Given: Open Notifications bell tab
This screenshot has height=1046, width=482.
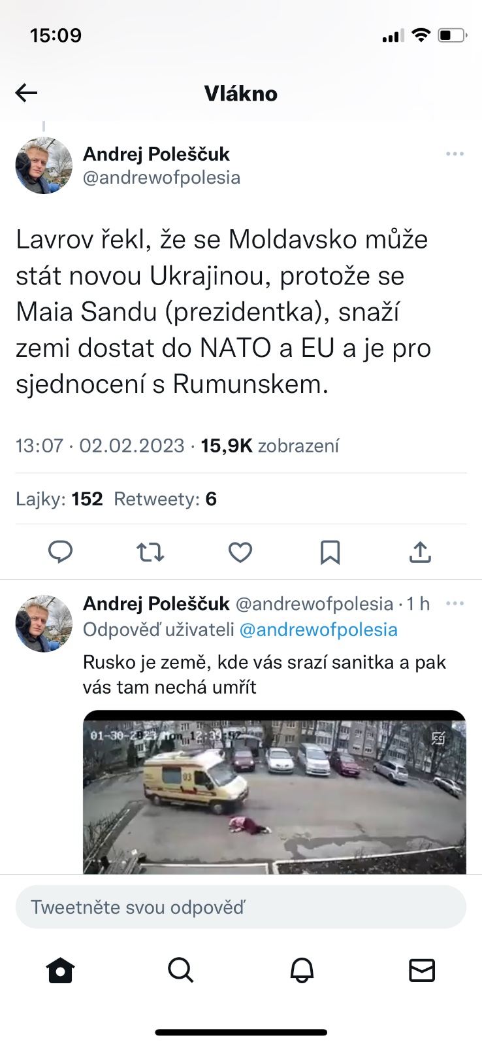Looking at the screenshot, I should pyautogui.click(x=302, y=970).
